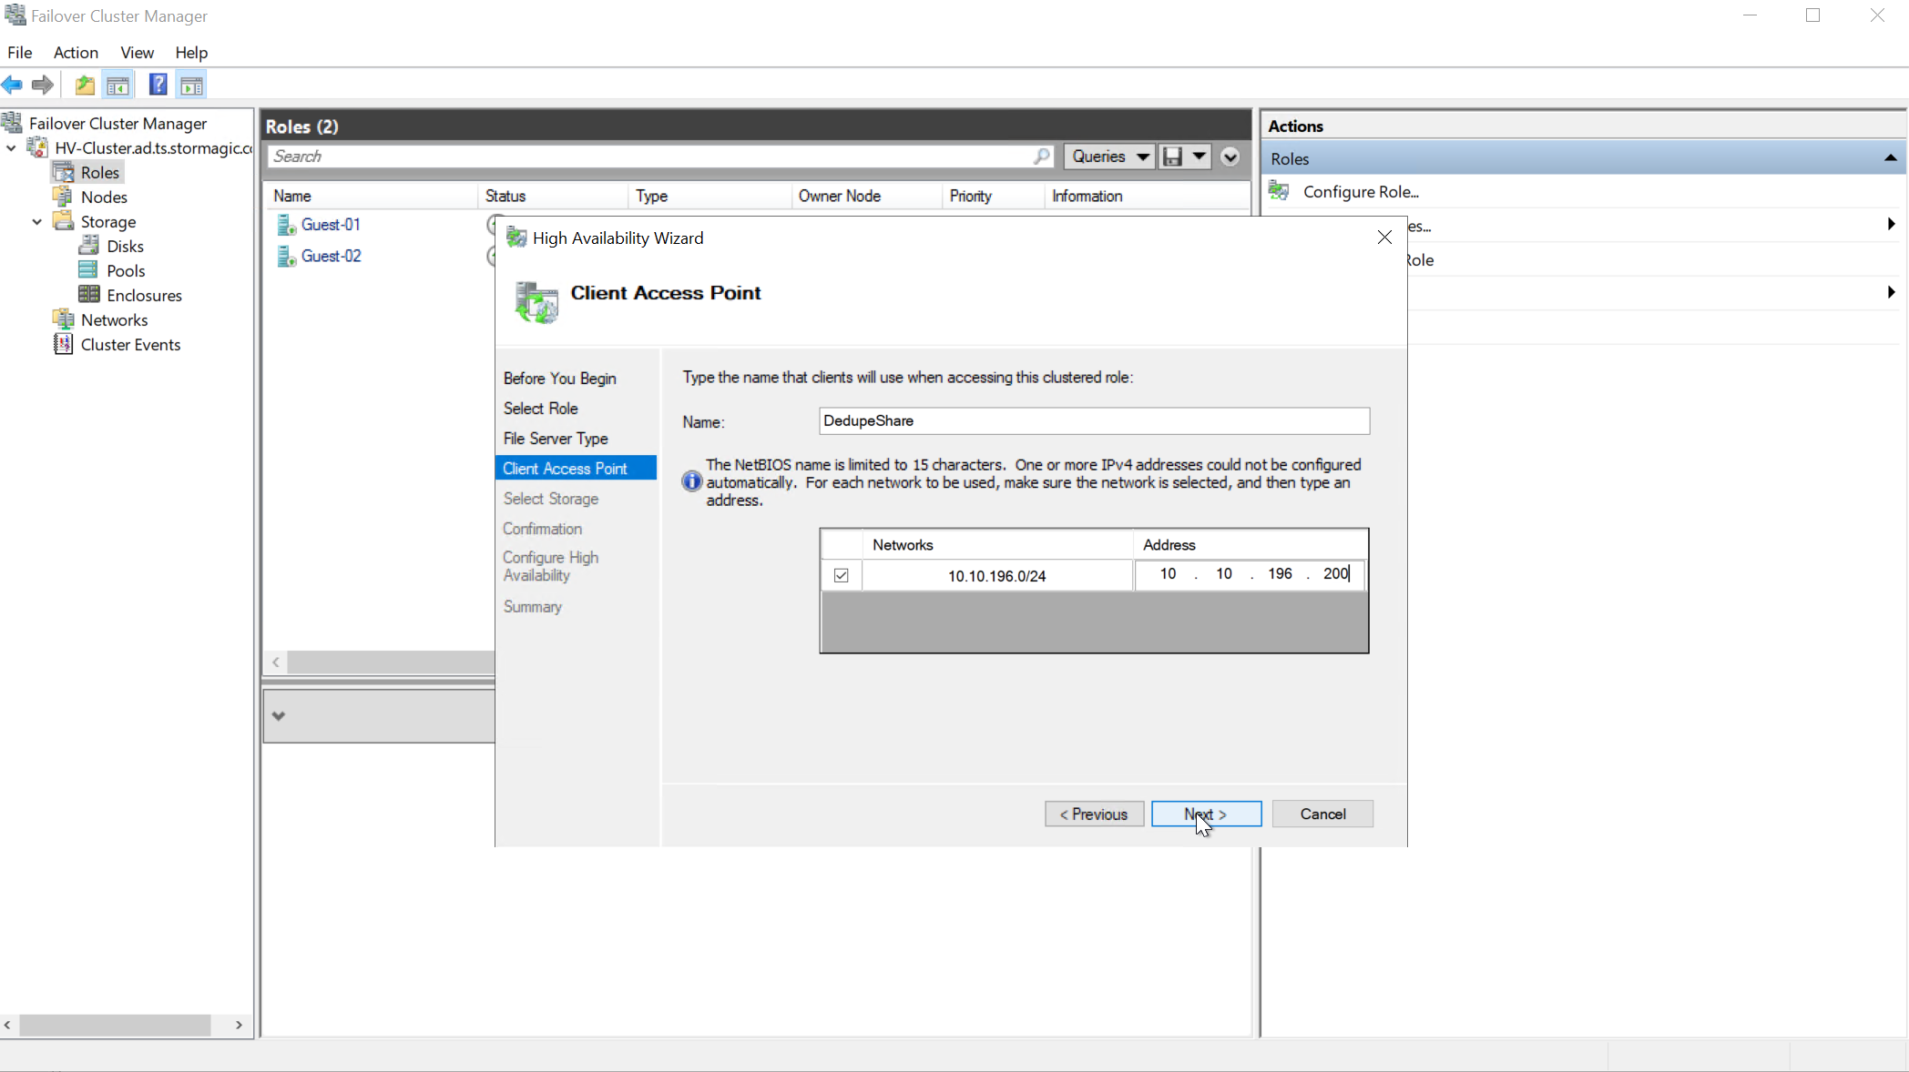Screen dimensions: 1909x1072
Task: Open the Storage tree item
Action: 107,221
